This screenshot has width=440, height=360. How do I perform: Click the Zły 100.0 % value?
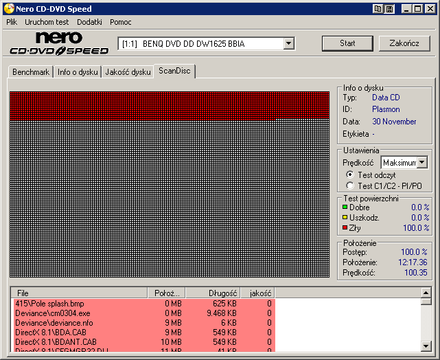416,227
